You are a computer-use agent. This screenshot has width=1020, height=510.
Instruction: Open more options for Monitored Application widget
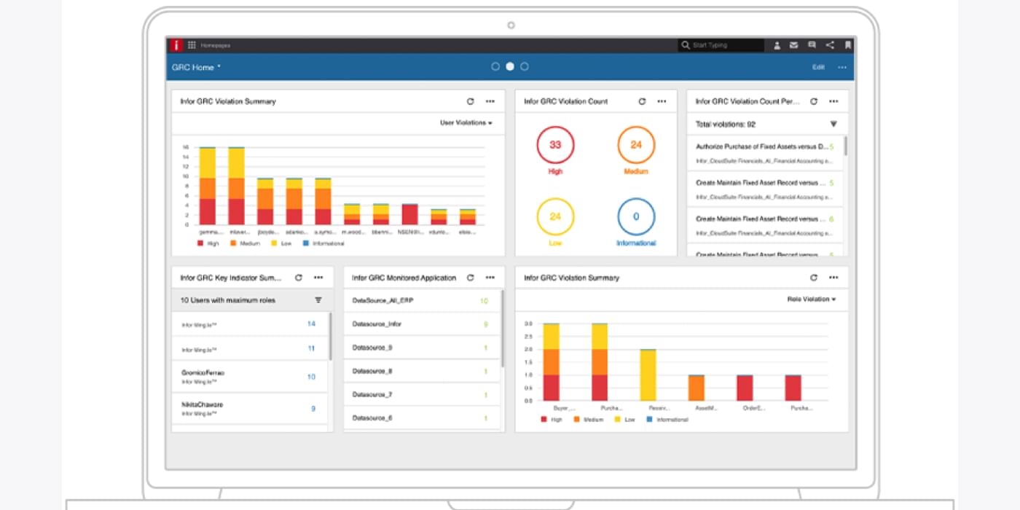490,278
